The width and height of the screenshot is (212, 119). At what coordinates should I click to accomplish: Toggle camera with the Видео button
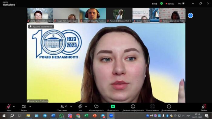(24, 108)
